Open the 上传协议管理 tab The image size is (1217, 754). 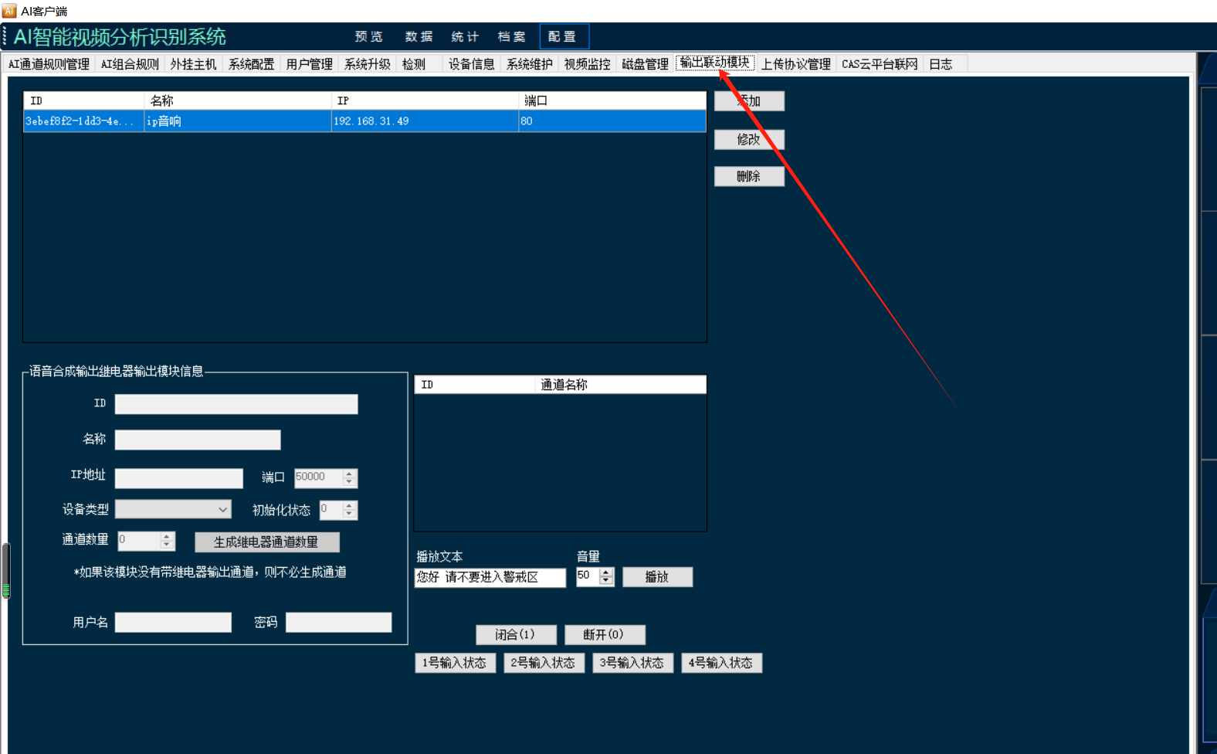(795, 64)
